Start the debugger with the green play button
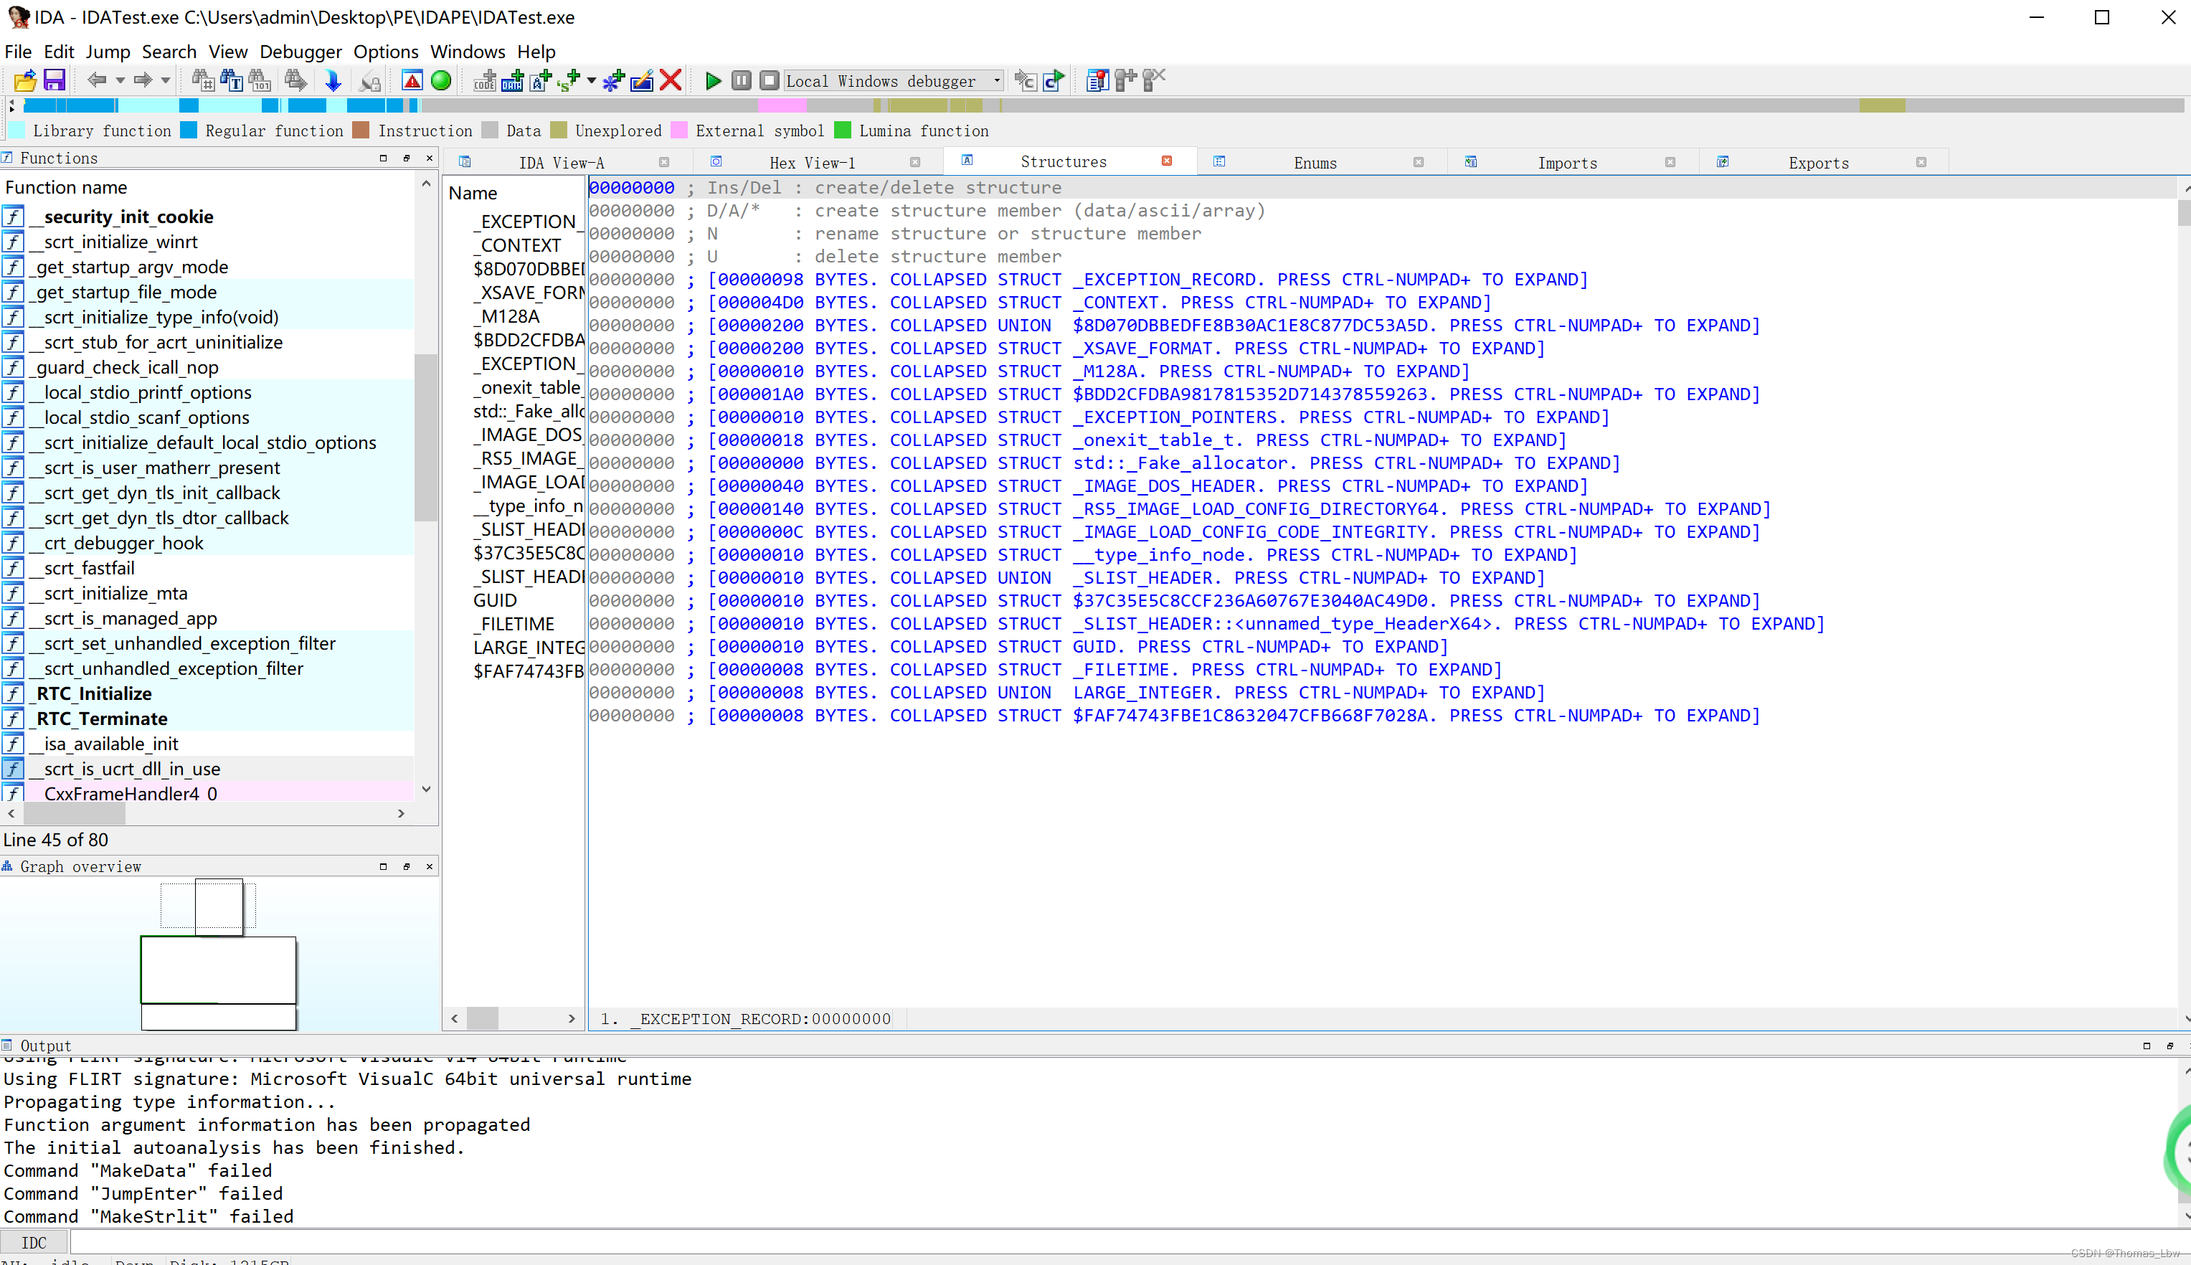The height and width of the screenshot is (1265, 2191). pyautogui.click(x=714, y=81)
